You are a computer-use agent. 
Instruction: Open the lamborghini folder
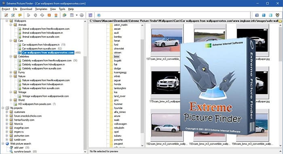tap(120, 88)
